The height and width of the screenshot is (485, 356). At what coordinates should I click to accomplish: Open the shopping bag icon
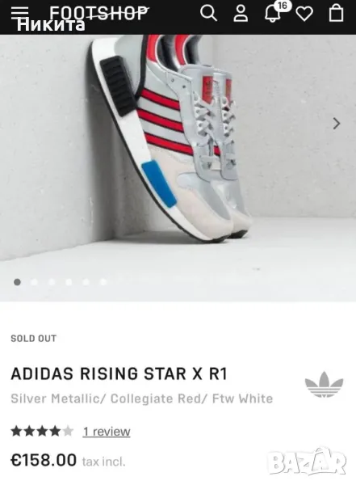coord(336,13)
